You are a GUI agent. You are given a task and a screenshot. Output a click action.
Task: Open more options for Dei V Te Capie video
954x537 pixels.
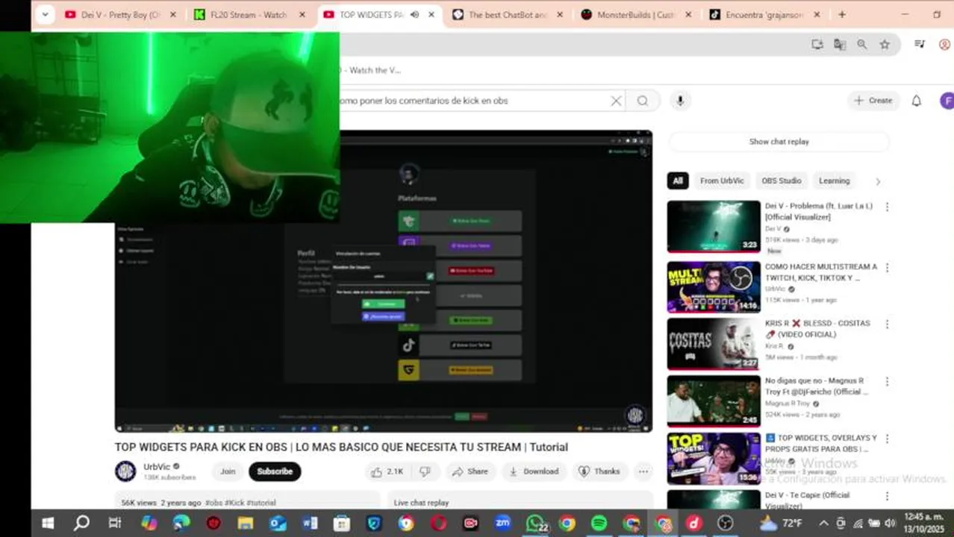click(x=887, y=496)
